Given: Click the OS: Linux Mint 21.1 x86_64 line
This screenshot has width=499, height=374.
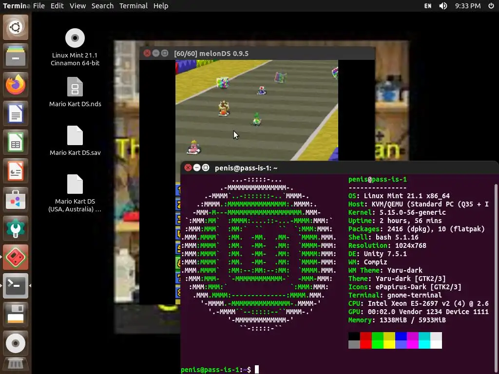Looking at the screenshot, I should click(399, 196).
